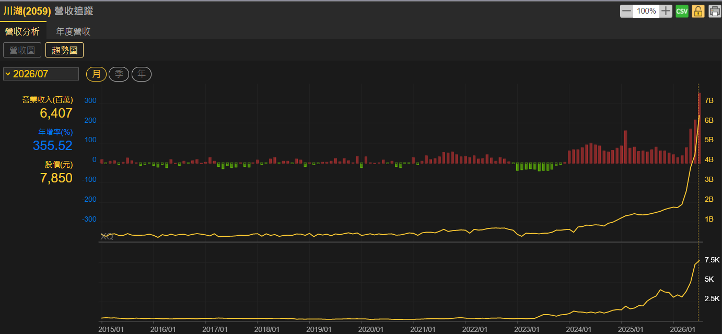Click the 股價(元) label
The height and width of the screenshot is (334, 722).
tap(59, 165)
